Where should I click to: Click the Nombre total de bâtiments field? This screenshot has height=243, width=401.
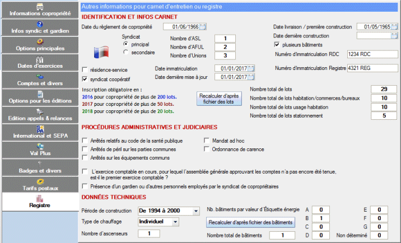point(282,235)
